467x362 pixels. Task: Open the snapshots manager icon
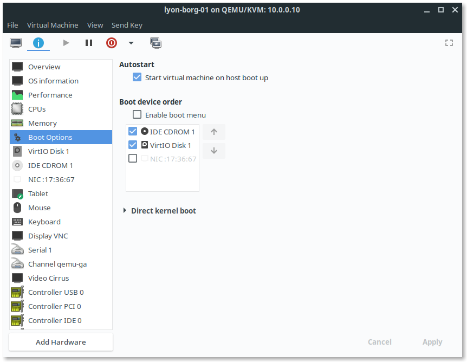(x=155, y=43)
